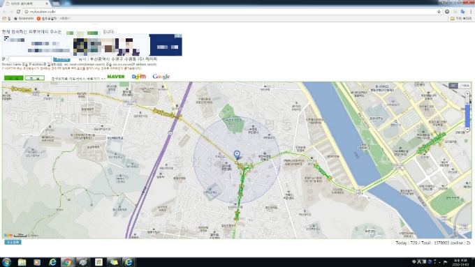Open the orange-icon bookmark in bookmarks bar

(x=53, y=18)
